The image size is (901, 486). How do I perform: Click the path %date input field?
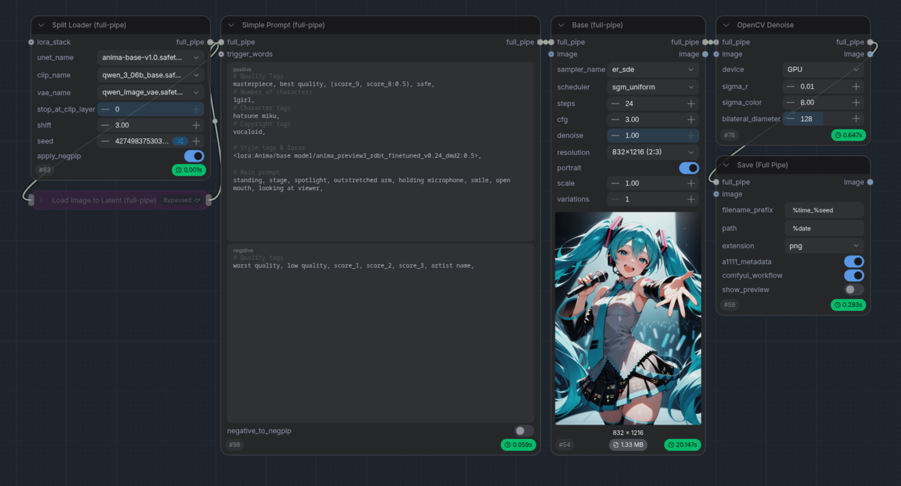click(x=824, y=228)
